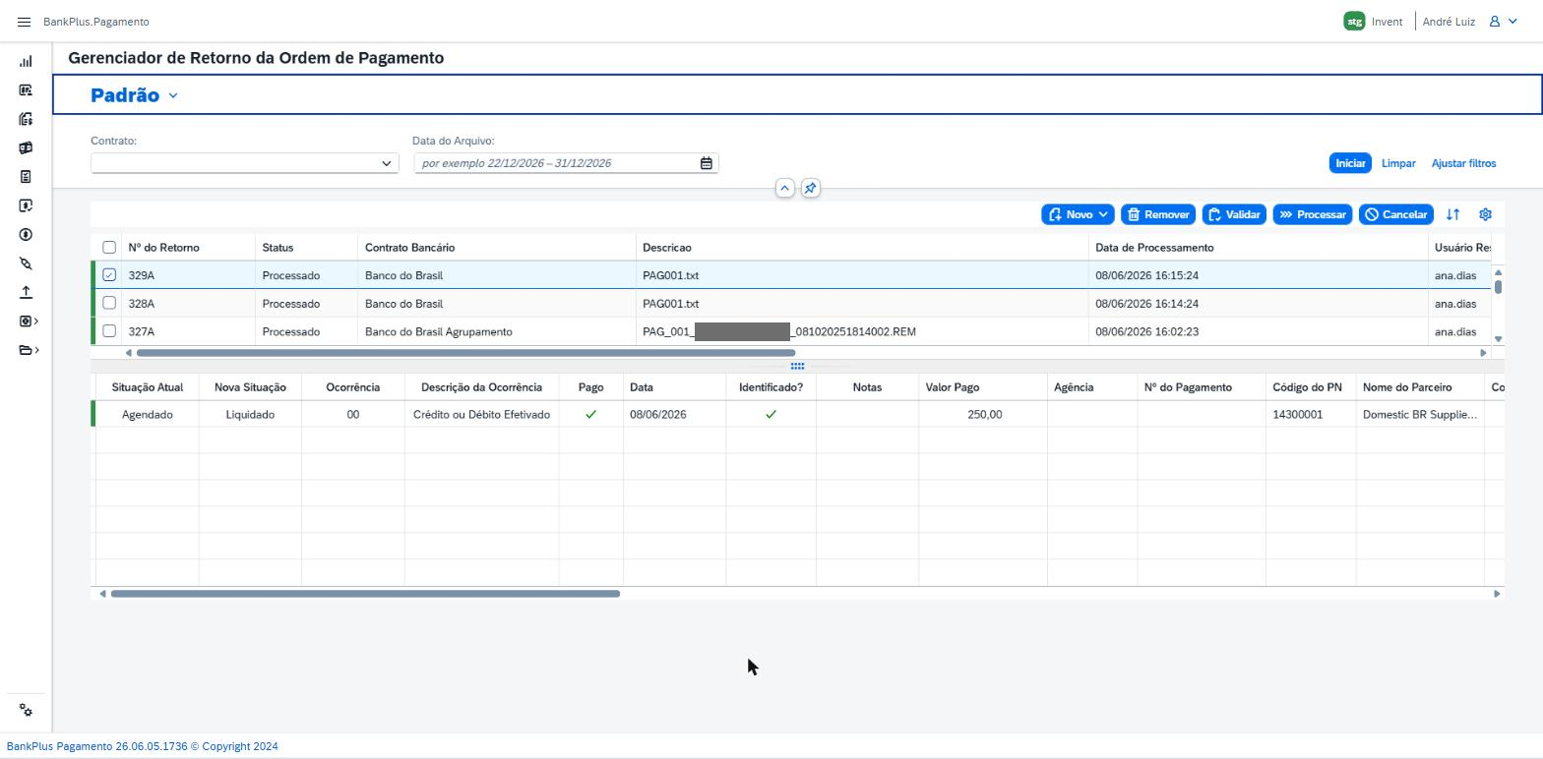Click the bottom table horizontal scrollbar thumb
Image resolution: width=1543 pixels, height=759 pixels.
[x=365, y=594]
